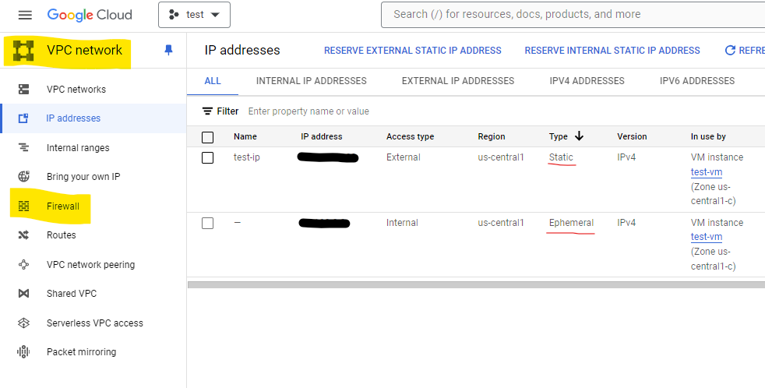Click the Routes sidebar icon

(x=23, y=235)
